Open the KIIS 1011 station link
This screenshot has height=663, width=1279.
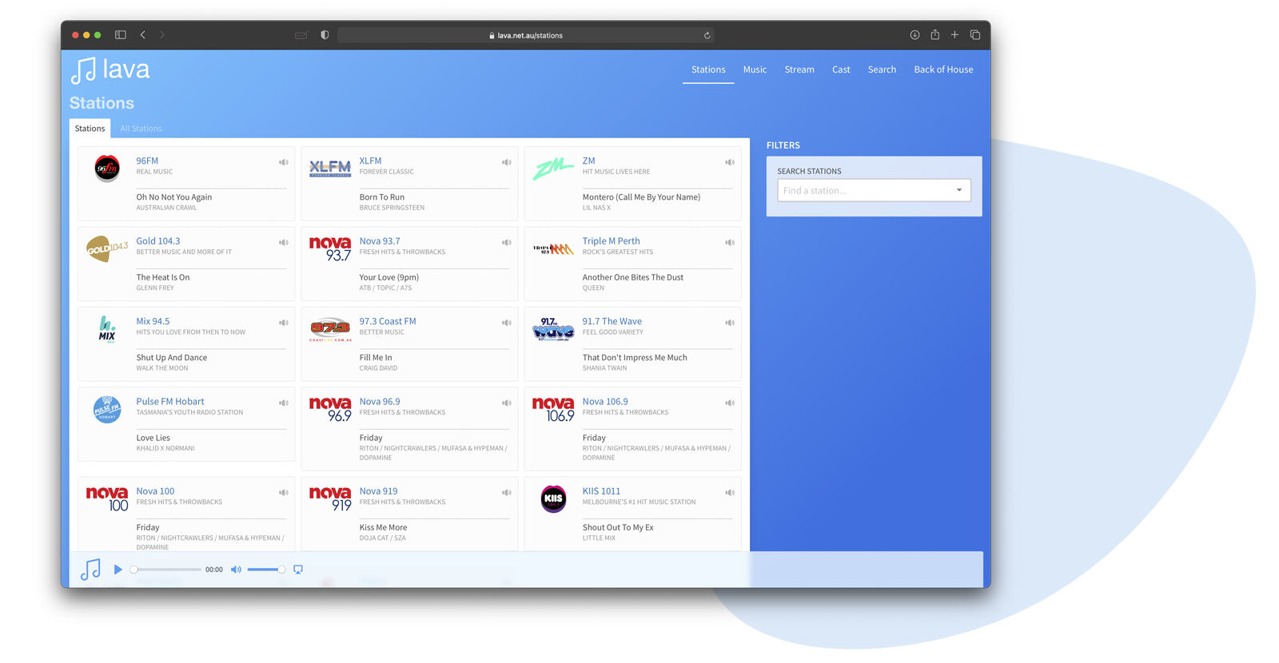tap(601, 491)
